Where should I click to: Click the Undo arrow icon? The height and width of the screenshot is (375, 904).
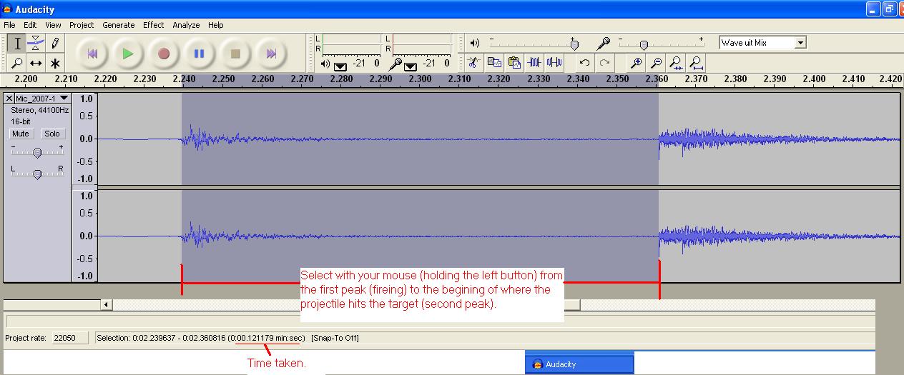[584, 63]
